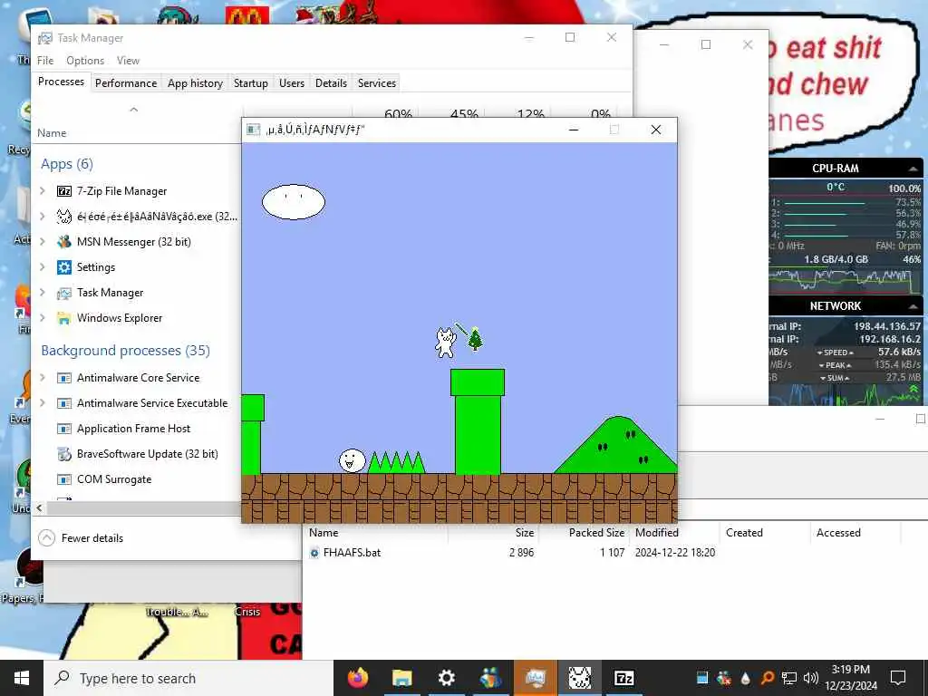Open the File menu in Task Manager
Screen dimensions: 928x696
pos(45,61)
